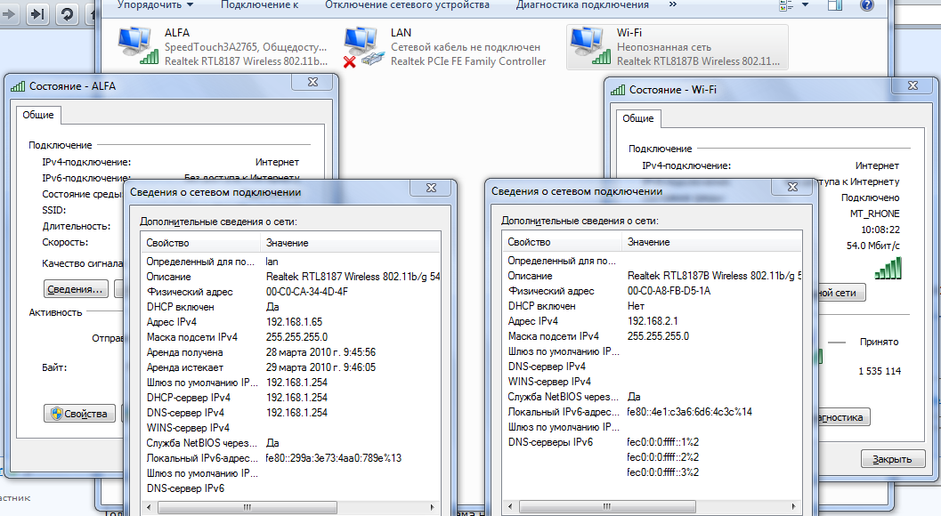Close the right Сведения о сетевом подключении dialog
The width and height of the screenshot is (941, 516).
[x=792, y=187]
